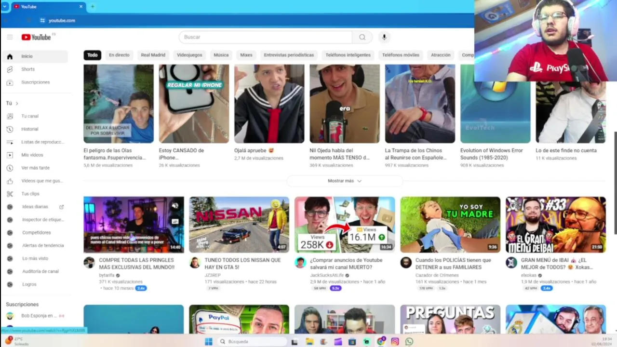Open Logros in sidebar
Image resolution: width=617 pixels, height=347 pixels.
tap(34, 284)
